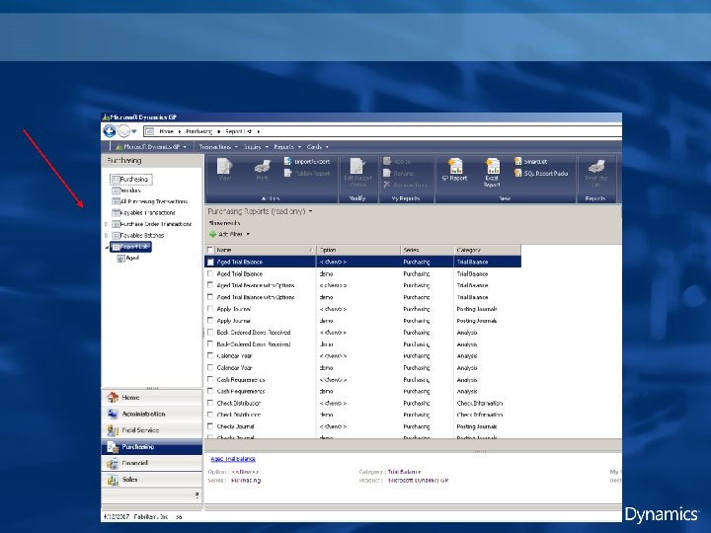Screen dimensions: 711x533
Task: Select Vendors in the Purchasing tree
Action: coord(126,190)
